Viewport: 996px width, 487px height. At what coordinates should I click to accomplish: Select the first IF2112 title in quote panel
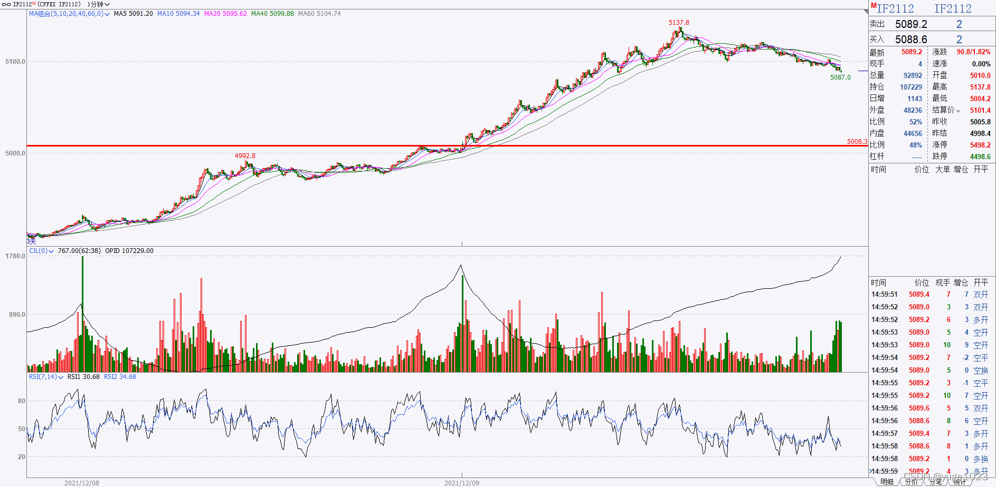(895, 8)
